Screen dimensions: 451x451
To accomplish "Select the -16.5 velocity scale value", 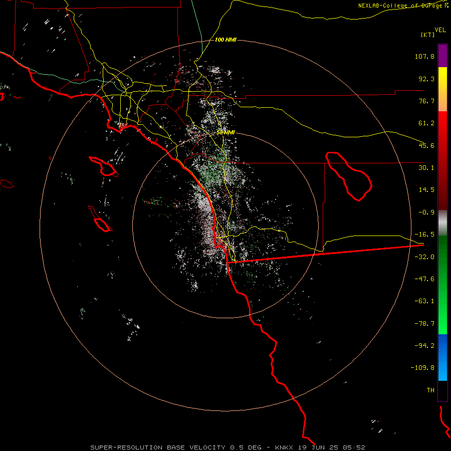I will [x=424, y=235].
